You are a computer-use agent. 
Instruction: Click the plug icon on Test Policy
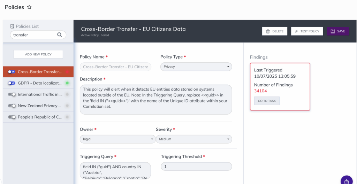tap(296, 31)
